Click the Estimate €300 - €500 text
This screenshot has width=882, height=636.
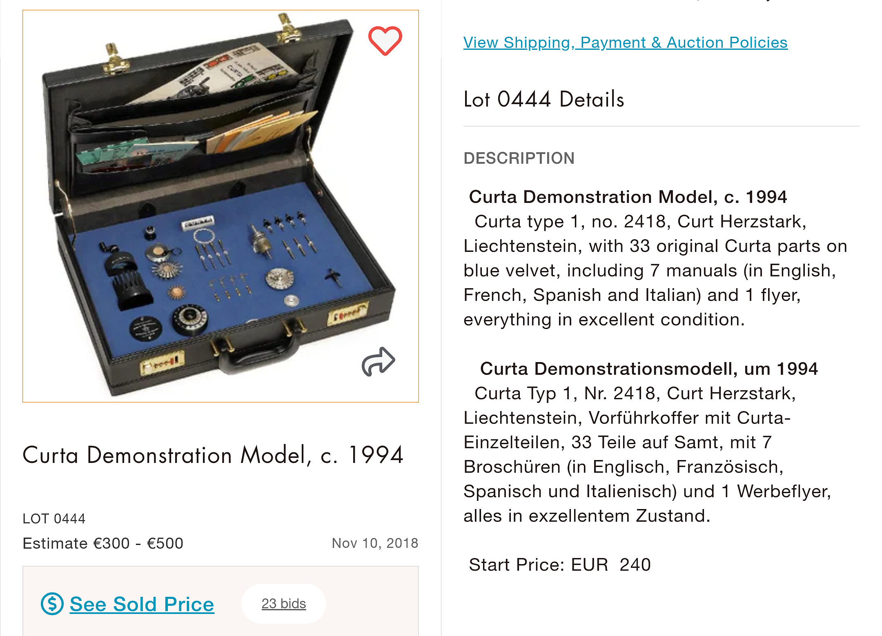coord(103,543)
